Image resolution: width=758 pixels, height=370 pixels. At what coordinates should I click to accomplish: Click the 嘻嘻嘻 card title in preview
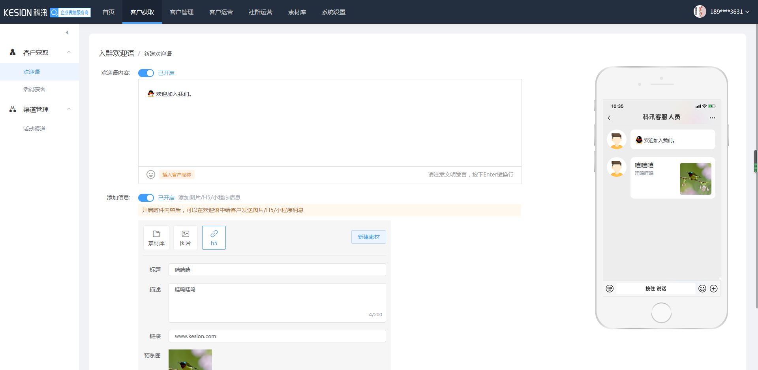tap(644, 165)
